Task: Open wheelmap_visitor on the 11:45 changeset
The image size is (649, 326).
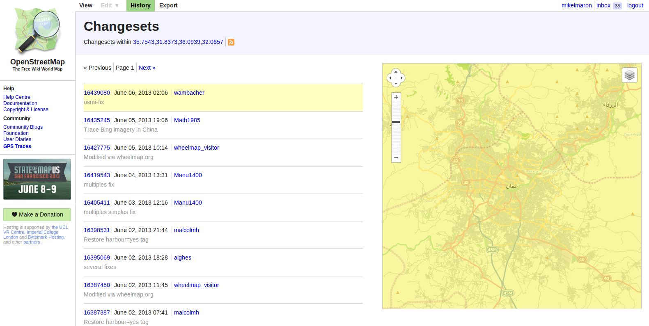Action: [x=197, y=285]
